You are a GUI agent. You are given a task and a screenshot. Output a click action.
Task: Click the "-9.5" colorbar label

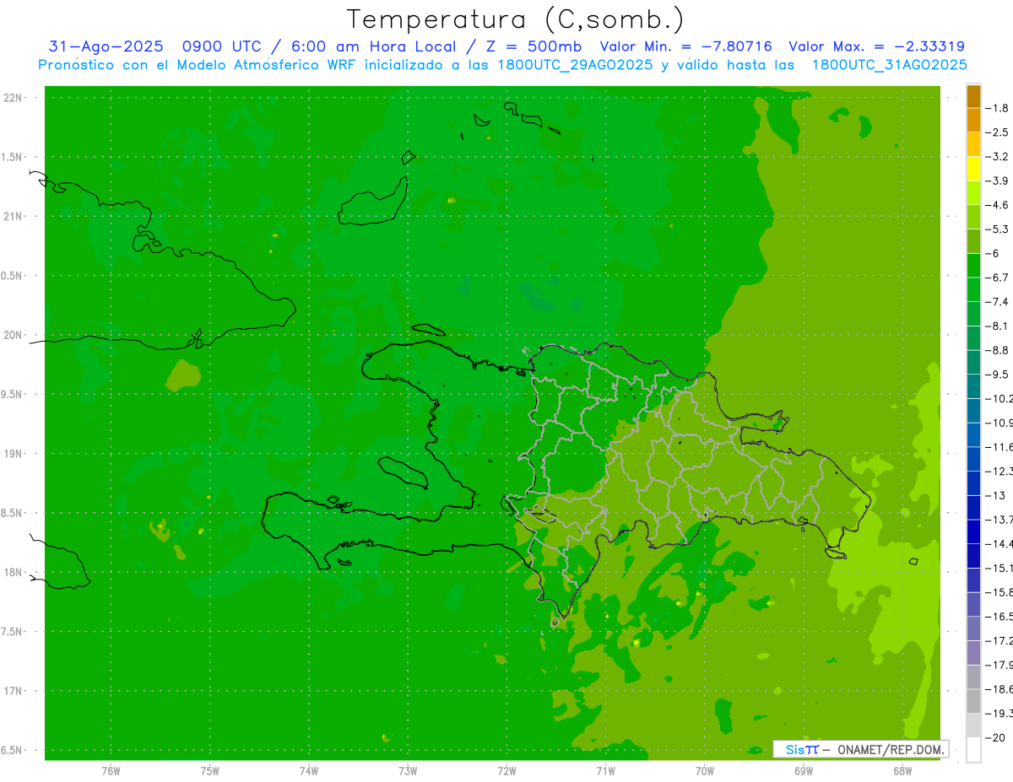(998, 375)
